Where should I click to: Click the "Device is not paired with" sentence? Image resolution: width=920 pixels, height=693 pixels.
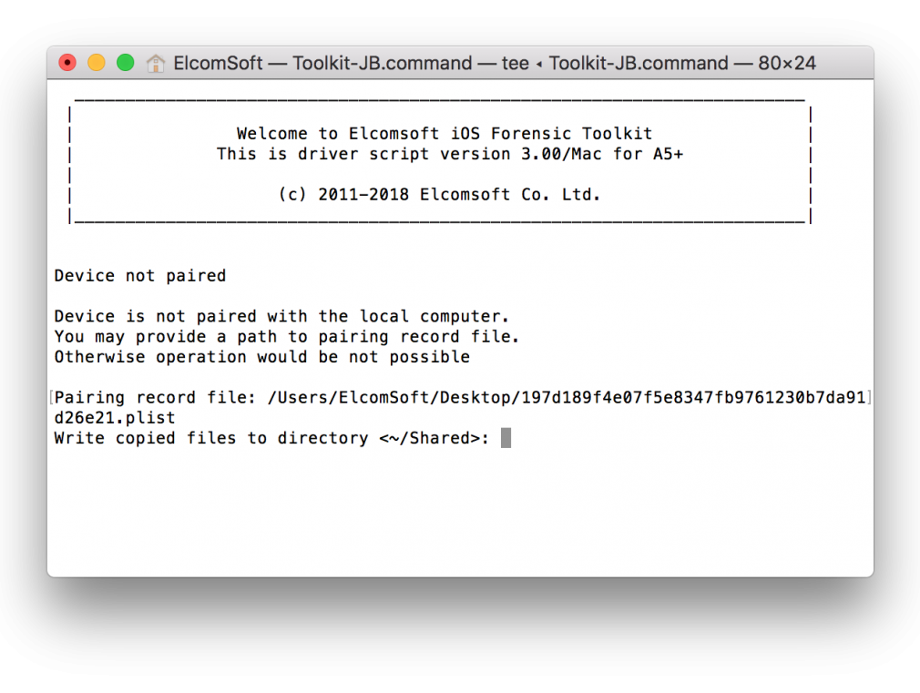[x=281, y=316]
